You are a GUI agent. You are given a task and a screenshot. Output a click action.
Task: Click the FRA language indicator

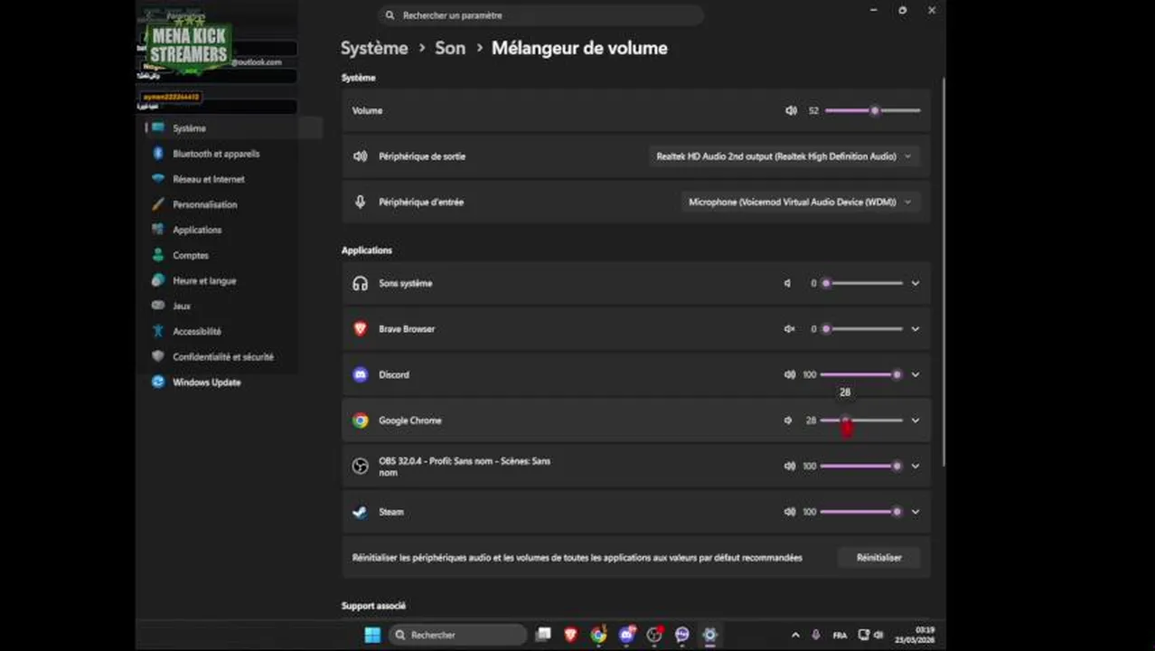click(840, 635)
